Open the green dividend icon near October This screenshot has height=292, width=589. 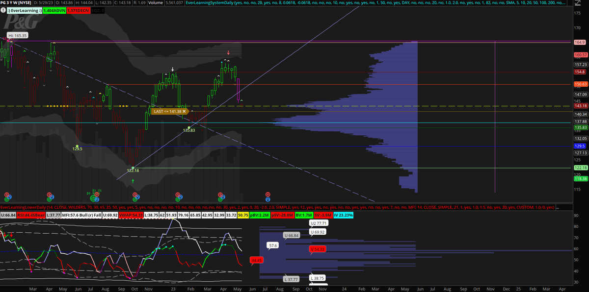[135, 199]
